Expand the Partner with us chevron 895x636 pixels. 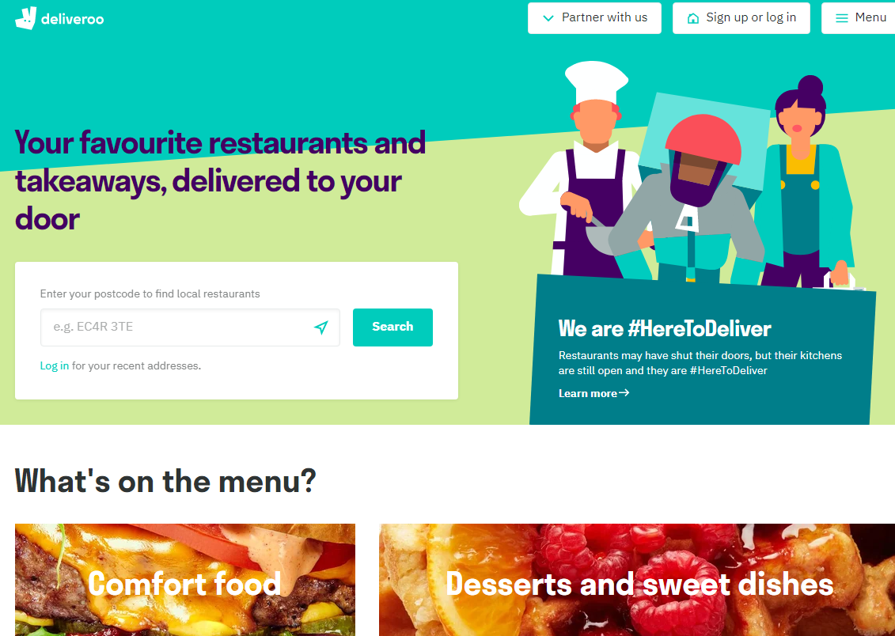coord(548,18)
